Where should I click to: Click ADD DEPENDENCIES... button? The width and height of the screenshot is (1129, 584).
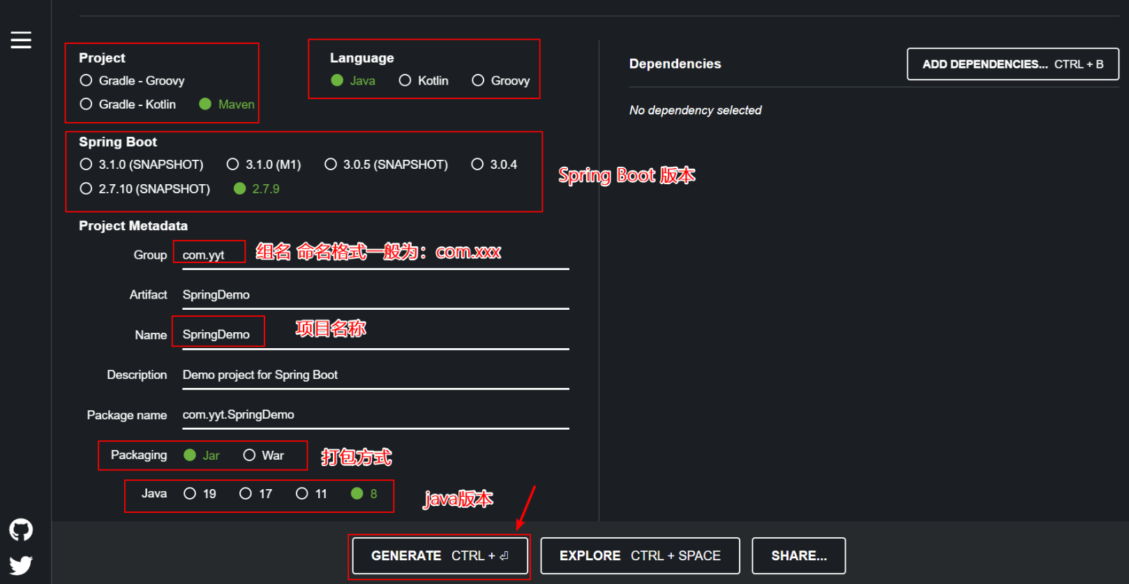pos(1013,64)
